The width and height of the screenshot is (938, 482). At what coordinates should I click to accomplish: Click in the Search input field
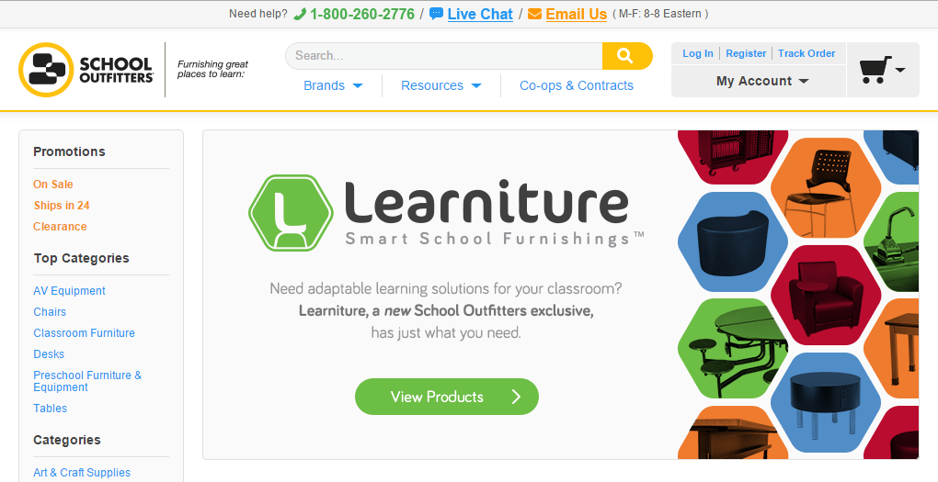444,56
